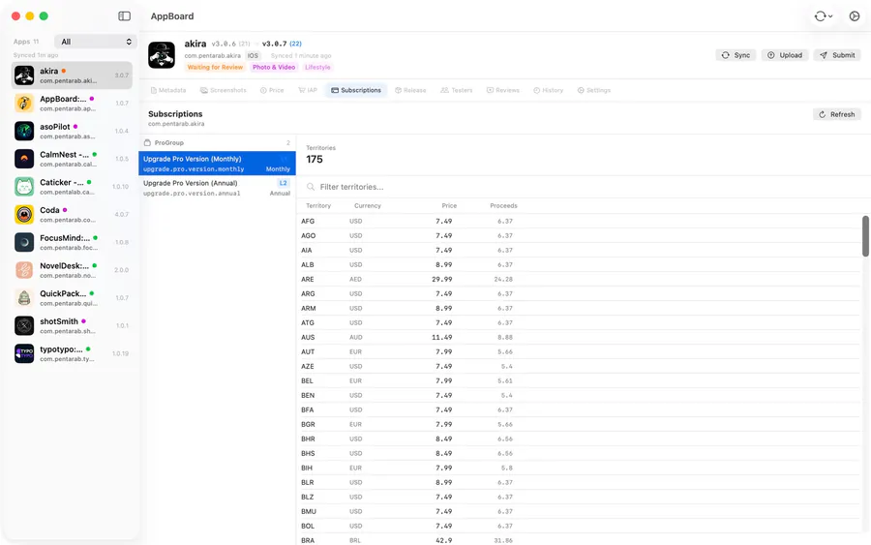Click the Territory column header
The image size is (871, 545).
pyautogui.click(x=318, y=205)
